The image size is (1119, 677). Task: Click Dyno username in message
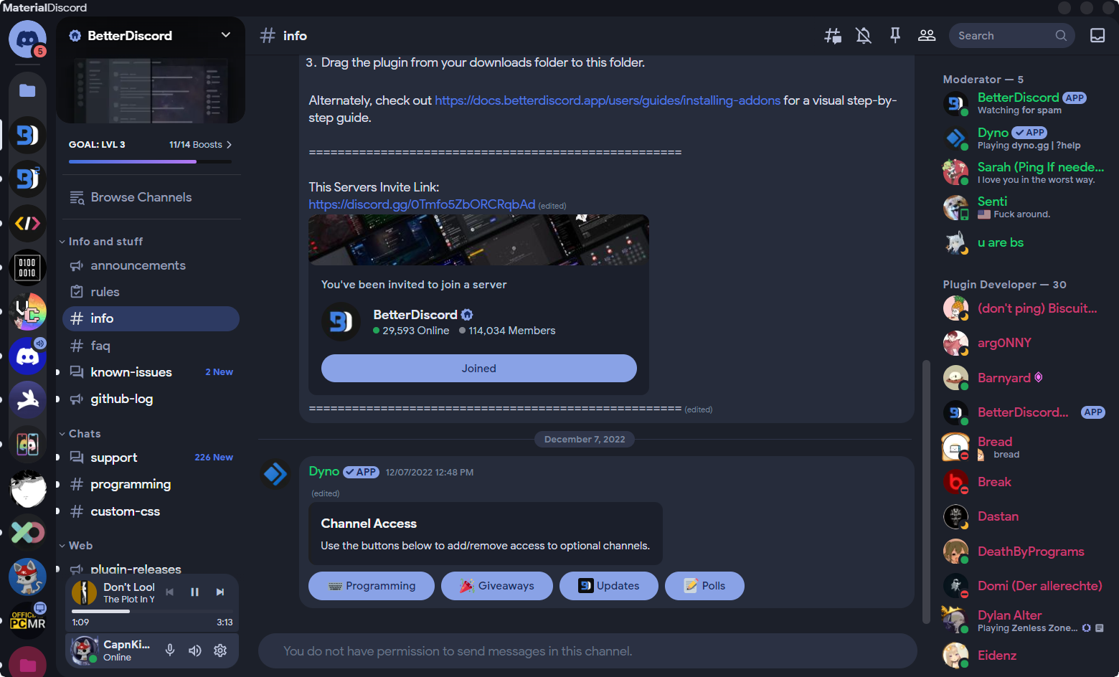[324, 471]
